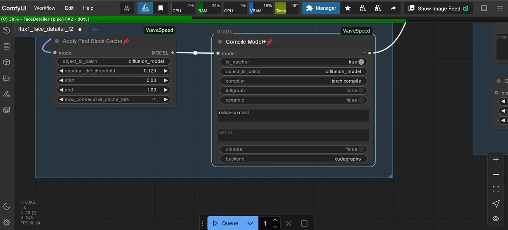Decrease batch count down arrow
Screen dimensions: 508x230
[275, 227]
